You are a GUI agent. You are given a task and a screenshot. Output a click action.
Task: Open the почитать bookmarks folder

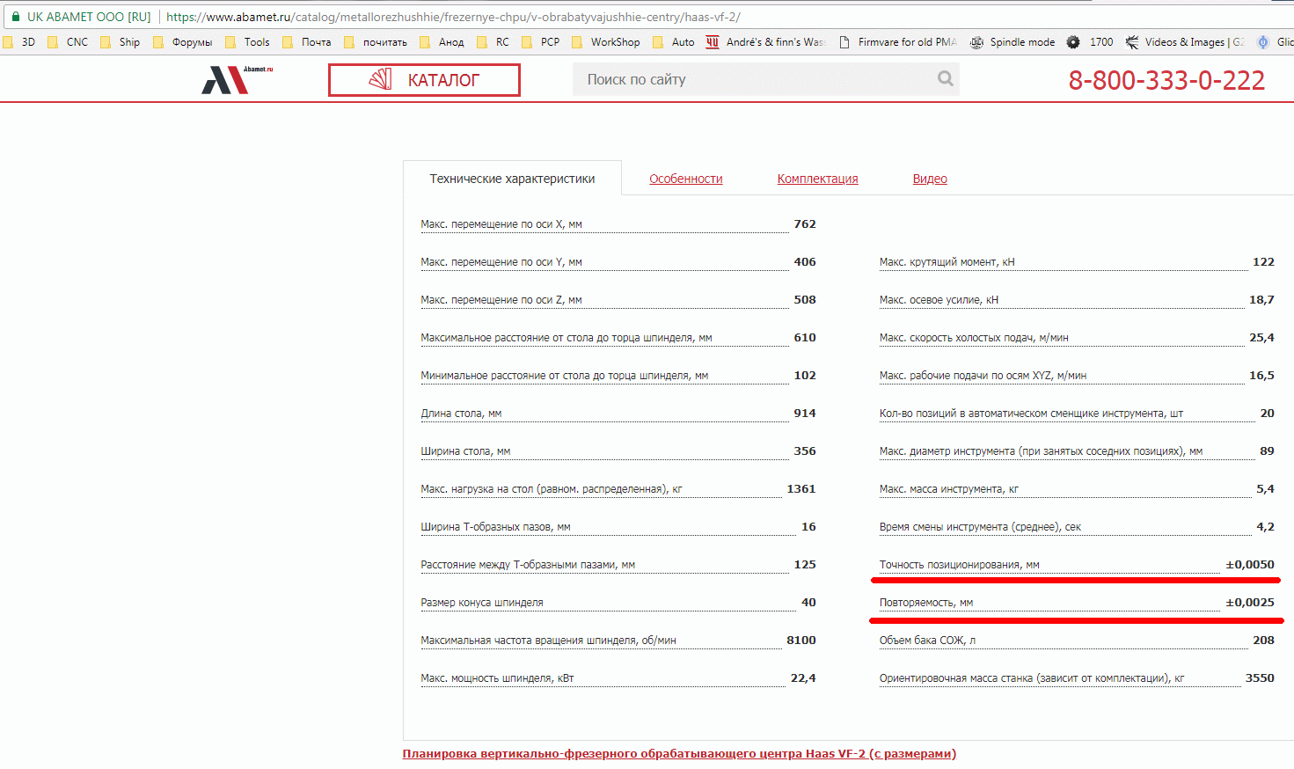tap(376, 42)
